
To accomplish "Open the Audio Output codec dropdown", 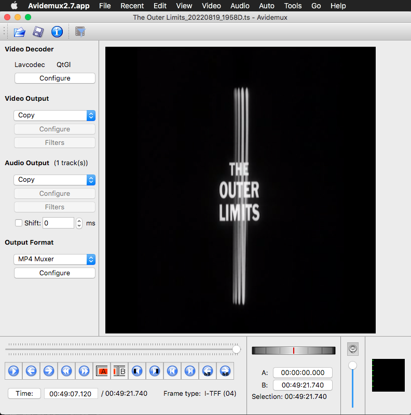I will 54,180.
